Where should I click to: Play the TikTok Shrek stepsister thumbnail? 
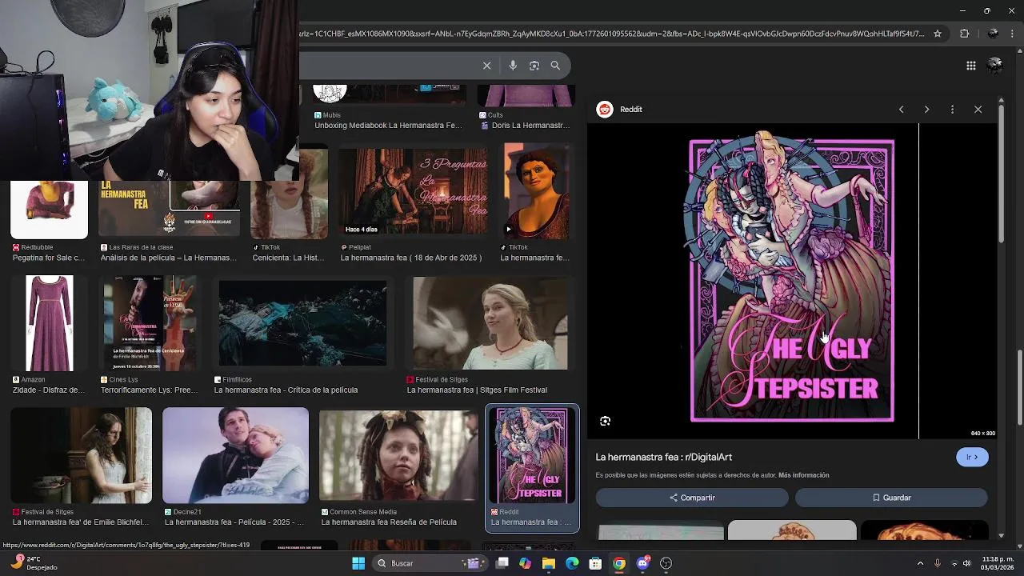coord(537,192)
